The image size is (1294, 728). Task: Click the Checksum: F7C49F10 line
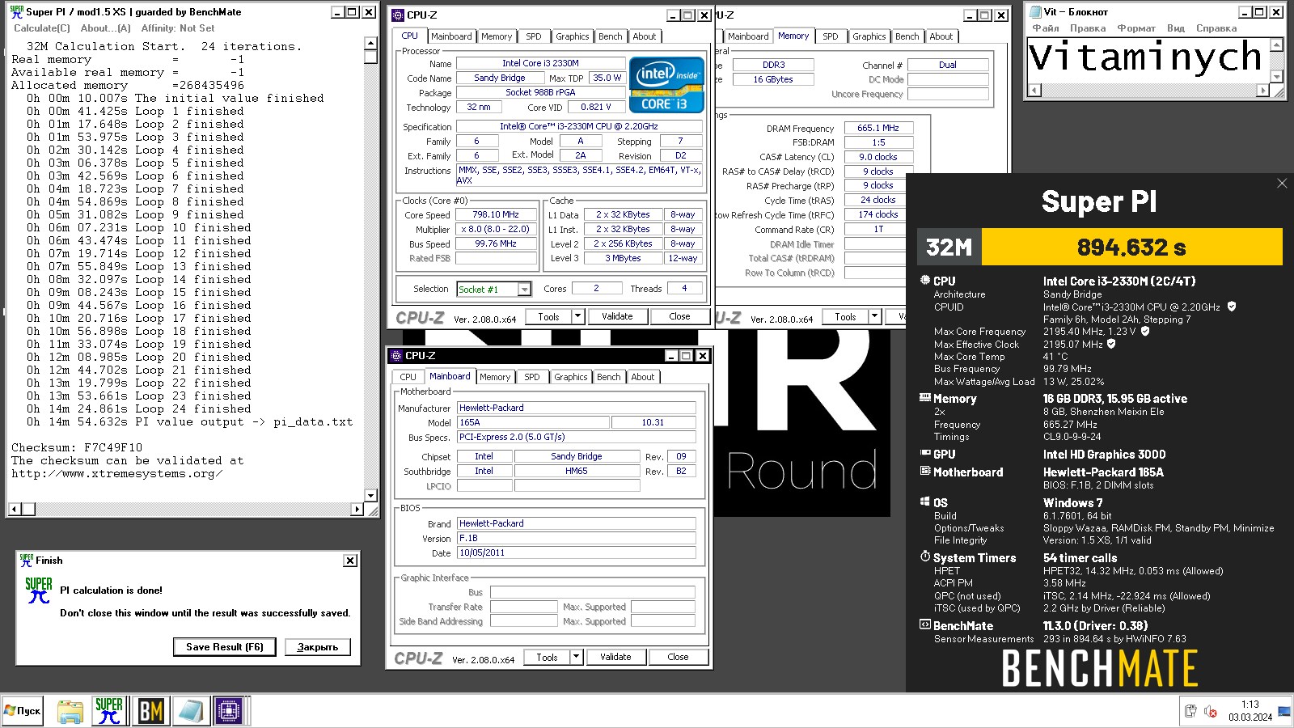[x=77, y=447]
